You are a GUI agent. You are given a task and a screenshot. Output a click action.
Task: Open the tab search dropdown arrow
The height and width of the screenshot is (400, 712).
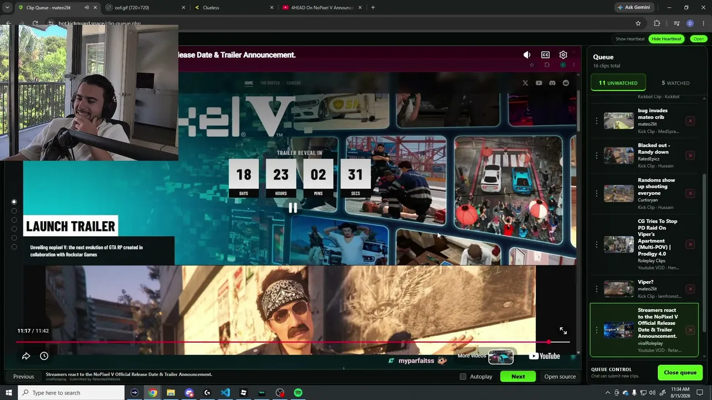pyautogui.click(x=7, y=8)
